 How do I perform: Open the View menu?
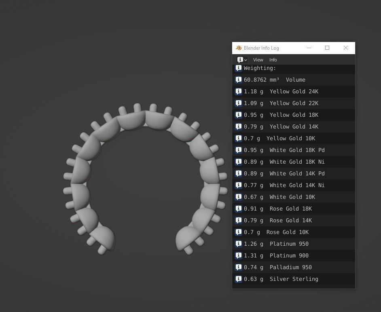tap(258, 60)
